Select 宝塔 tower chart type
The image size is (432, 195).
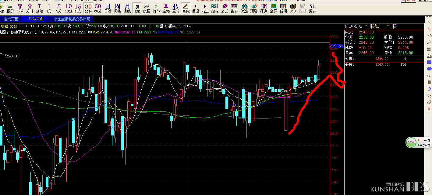click(x=166, y=8)
